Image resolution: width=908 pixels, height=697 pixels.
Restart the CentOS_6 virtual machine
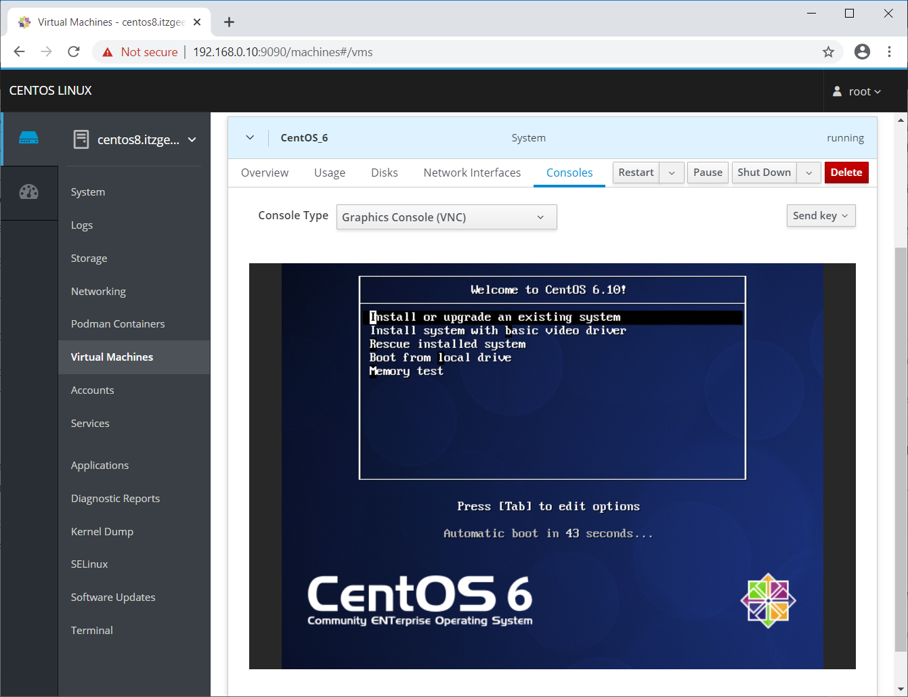(x=636, y=173)
